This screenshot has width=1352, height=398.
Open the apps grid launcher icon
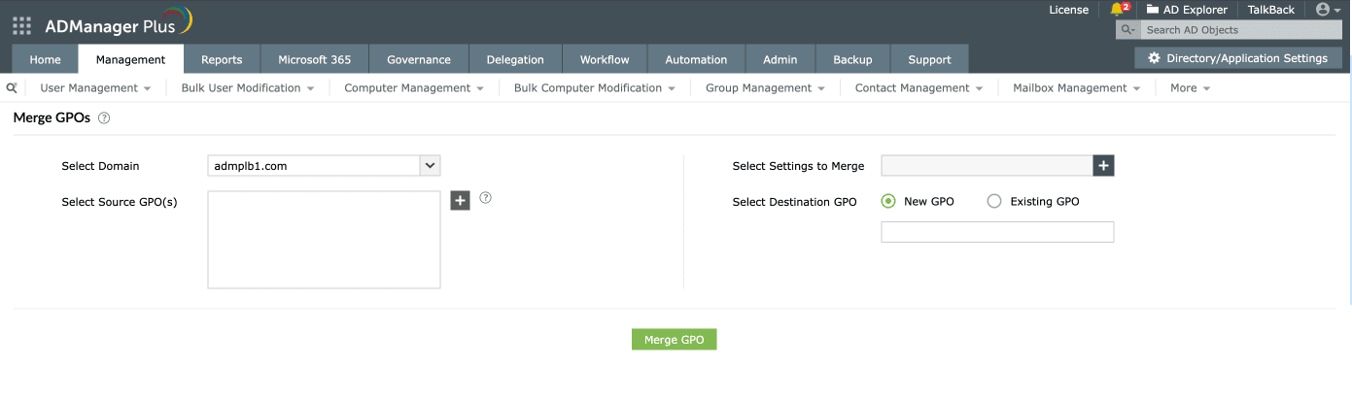click(x=21, y=25)
